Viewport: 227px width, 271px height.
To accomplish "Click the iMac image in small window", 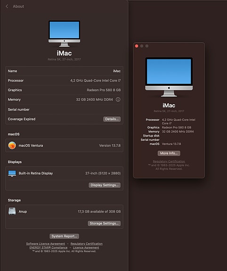I will click(x=169, y=77).
